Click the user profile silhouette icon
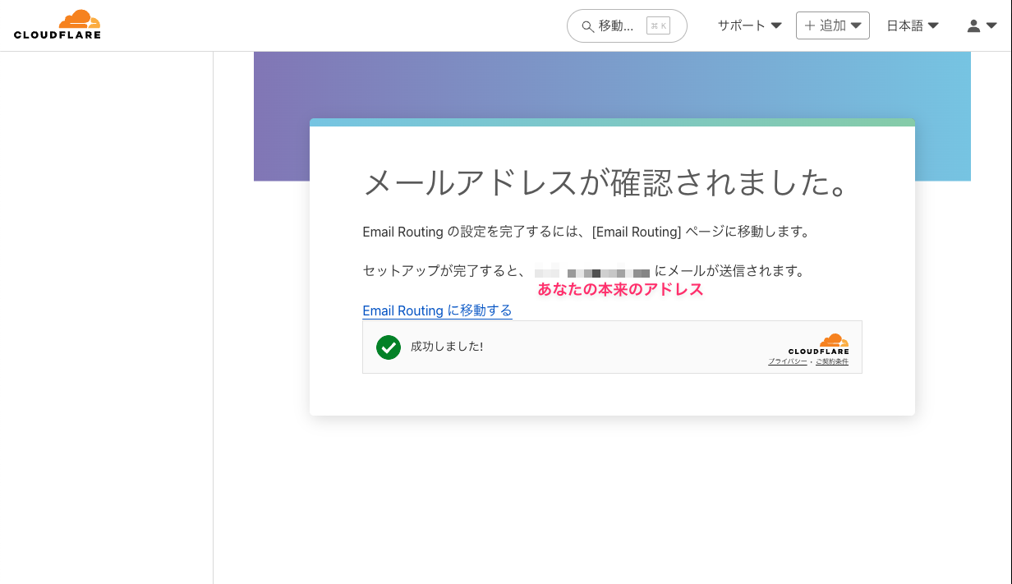1012x584 pixels. [x=973, y=25]
